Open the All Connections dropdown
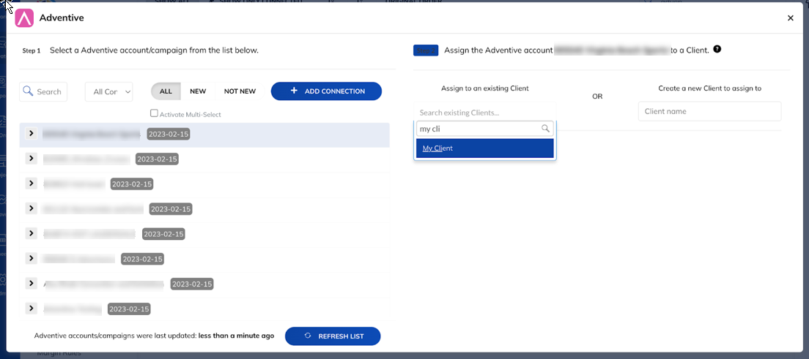This screenshot has width=809, height=359. pyautogui.click(x=109, y=91)
